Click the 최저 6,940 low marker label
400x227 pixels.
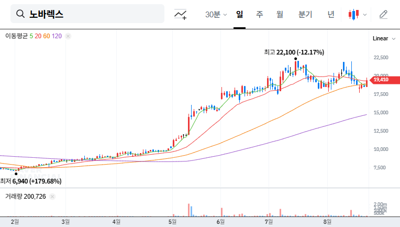click(31, 181)
